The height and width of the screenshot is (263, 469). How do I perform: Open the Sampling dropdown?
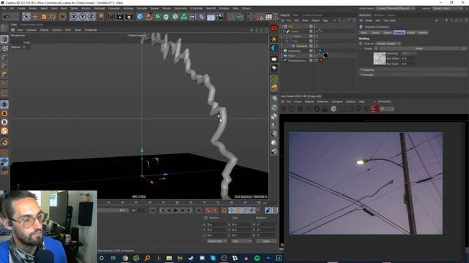[409, 53]
